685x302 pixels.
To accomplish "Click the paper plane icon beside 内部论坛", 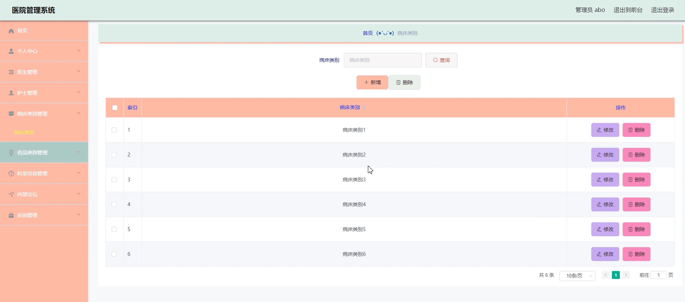I will pyautogui.click(x=11, y=195).
